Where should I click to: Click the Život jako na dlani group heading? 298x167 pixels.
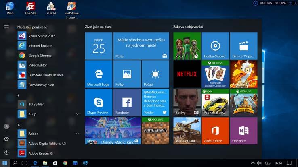98,27
